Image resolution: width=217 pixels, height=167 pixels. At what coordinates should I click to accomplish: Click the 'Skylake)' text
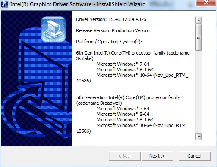click(85, 58)
